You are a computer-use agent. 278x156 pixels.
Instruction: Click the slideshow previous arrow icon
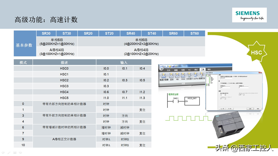tap(3, 152)
